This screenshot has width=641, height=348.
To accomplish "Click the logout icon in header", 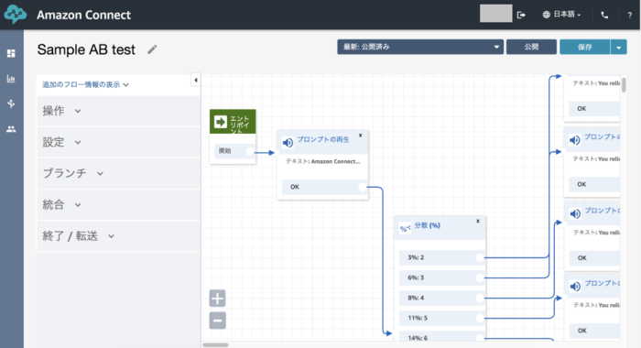I will pyautogui.click(x=521, y=16).
